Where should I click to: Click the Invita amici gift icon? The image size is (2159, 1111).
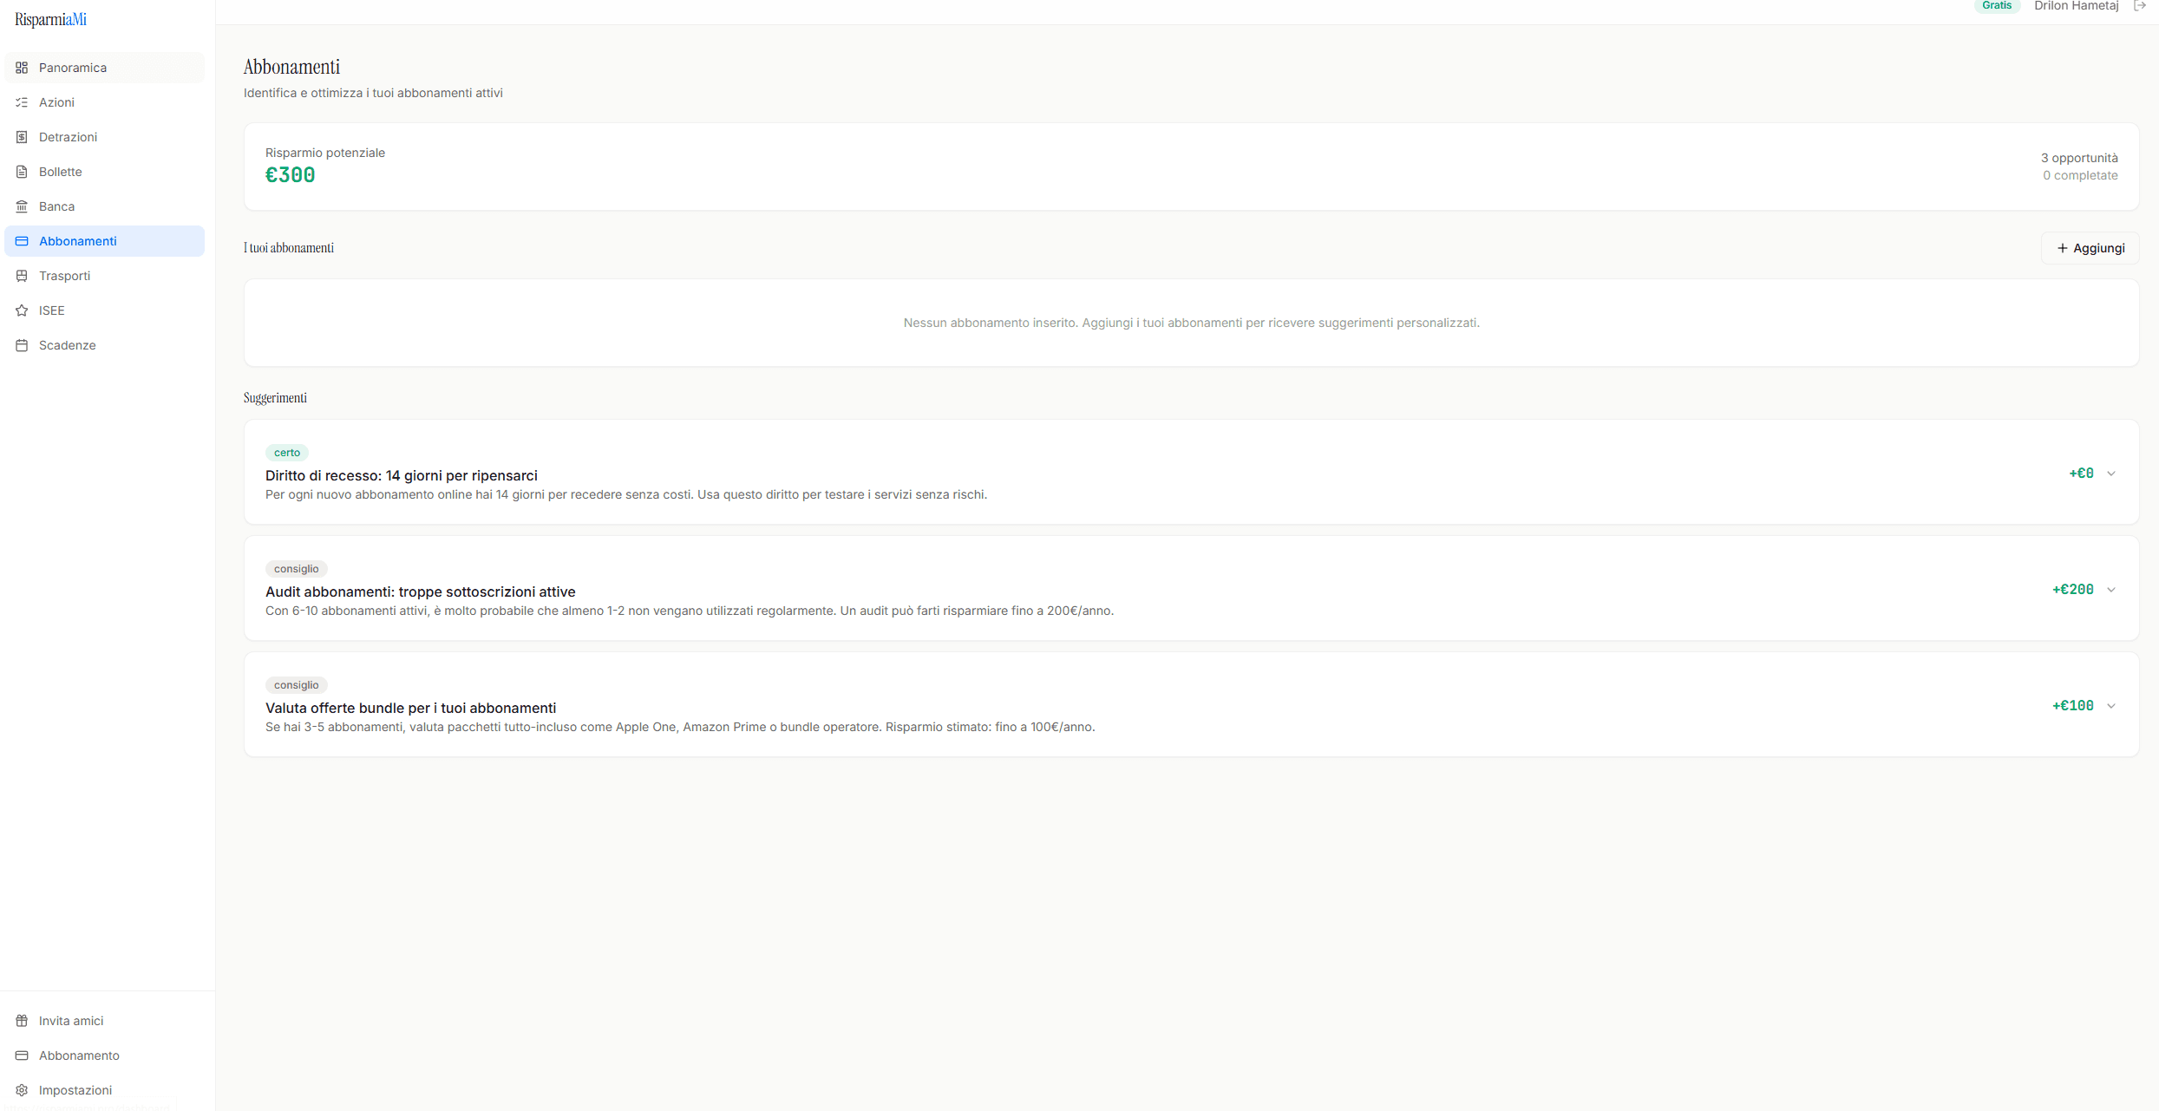22,1021
